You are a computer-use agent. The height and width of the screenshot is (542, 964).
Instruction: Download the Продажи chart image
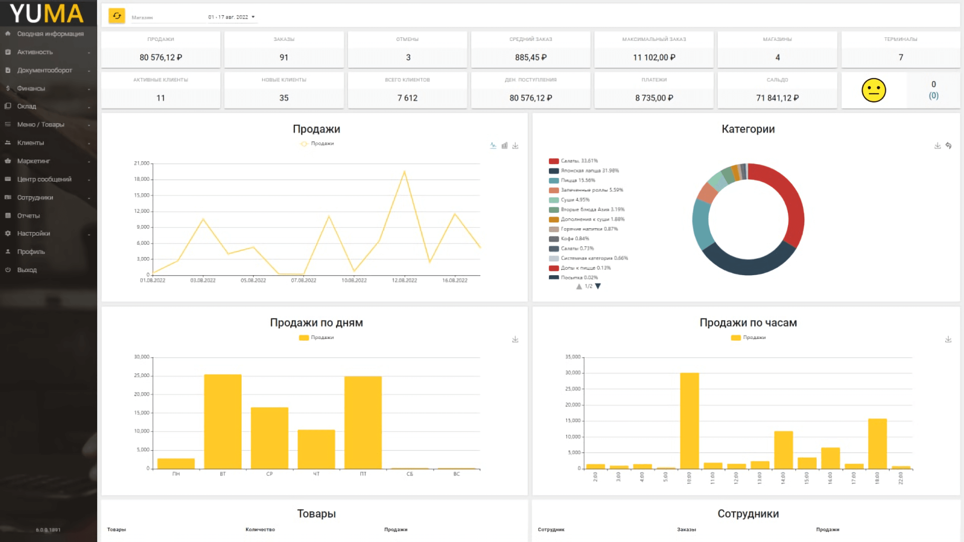click(516, 145)
